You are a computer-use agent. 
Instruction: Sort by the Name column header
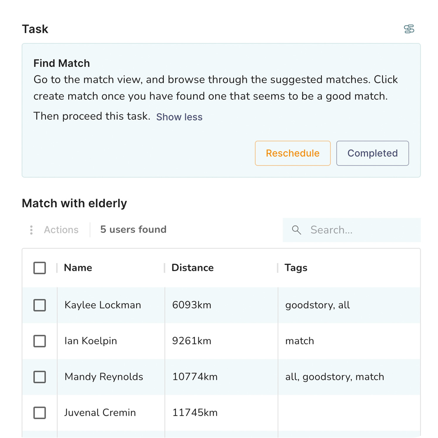tap(78, 268)
